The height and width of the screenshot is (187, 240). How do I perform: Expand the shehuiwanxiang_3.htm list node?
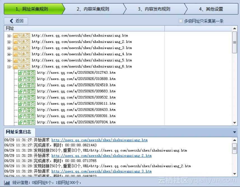coord(9,48)
